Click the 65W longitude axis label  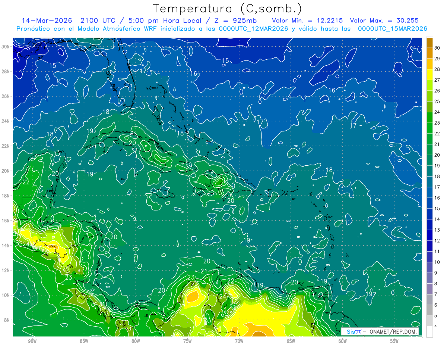pyautogui.click(x=291, y=341)
